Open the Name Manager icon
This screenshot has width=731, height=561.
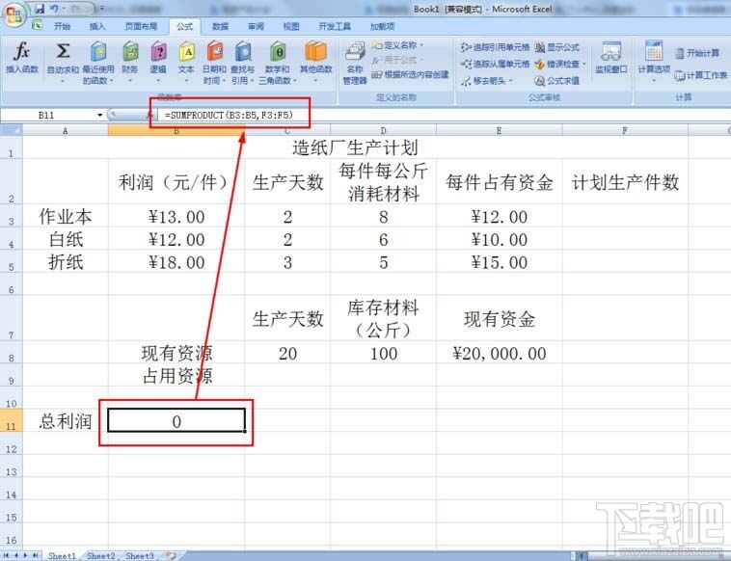(355, 51)
